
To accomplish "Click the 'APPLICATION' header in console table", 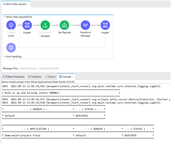I will pyautogui.click(x=38, y=129).
